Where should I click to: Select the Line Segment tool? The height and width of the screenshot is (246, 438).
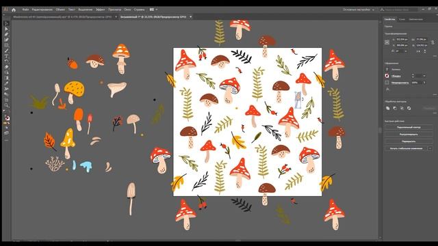[x=6, y=51]
